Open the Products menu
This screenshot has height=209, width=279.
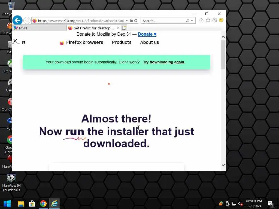click(x=122, y=42)
